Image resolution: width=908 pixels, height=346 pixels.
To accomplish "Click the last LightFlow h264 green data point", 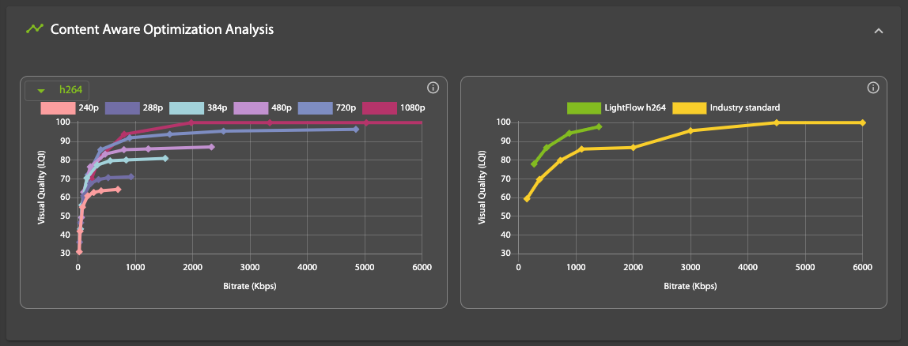I will click(x=599, y=126).
